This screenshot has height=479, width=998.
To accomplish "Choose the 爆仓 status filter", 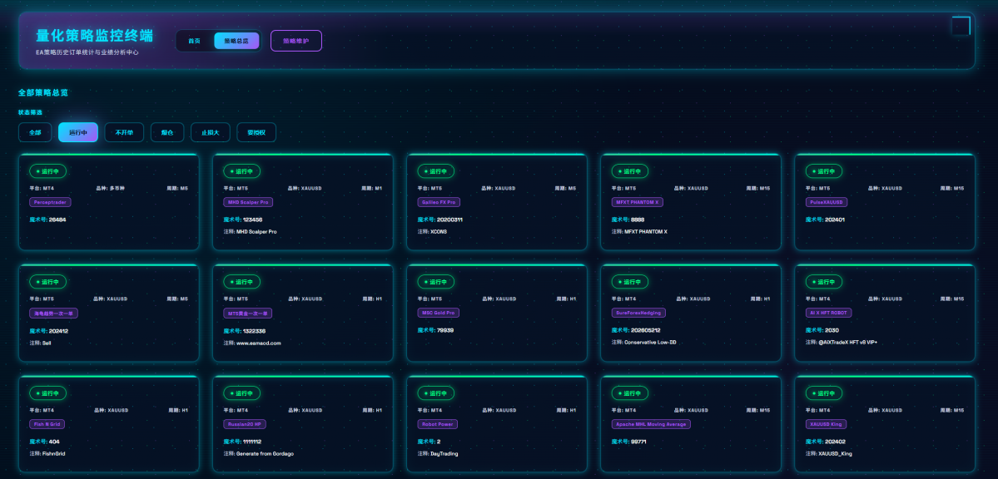I will click(167, 132).
